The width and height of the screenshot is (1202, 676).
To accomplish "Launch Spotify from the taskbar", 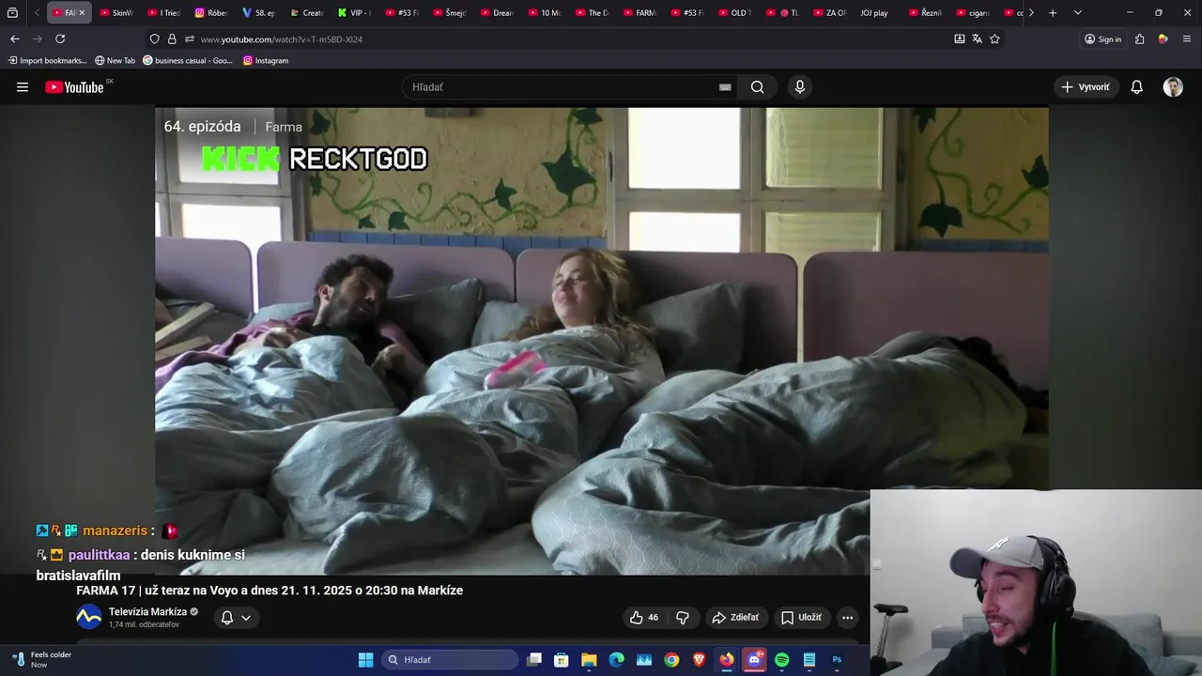I will 781,660.
